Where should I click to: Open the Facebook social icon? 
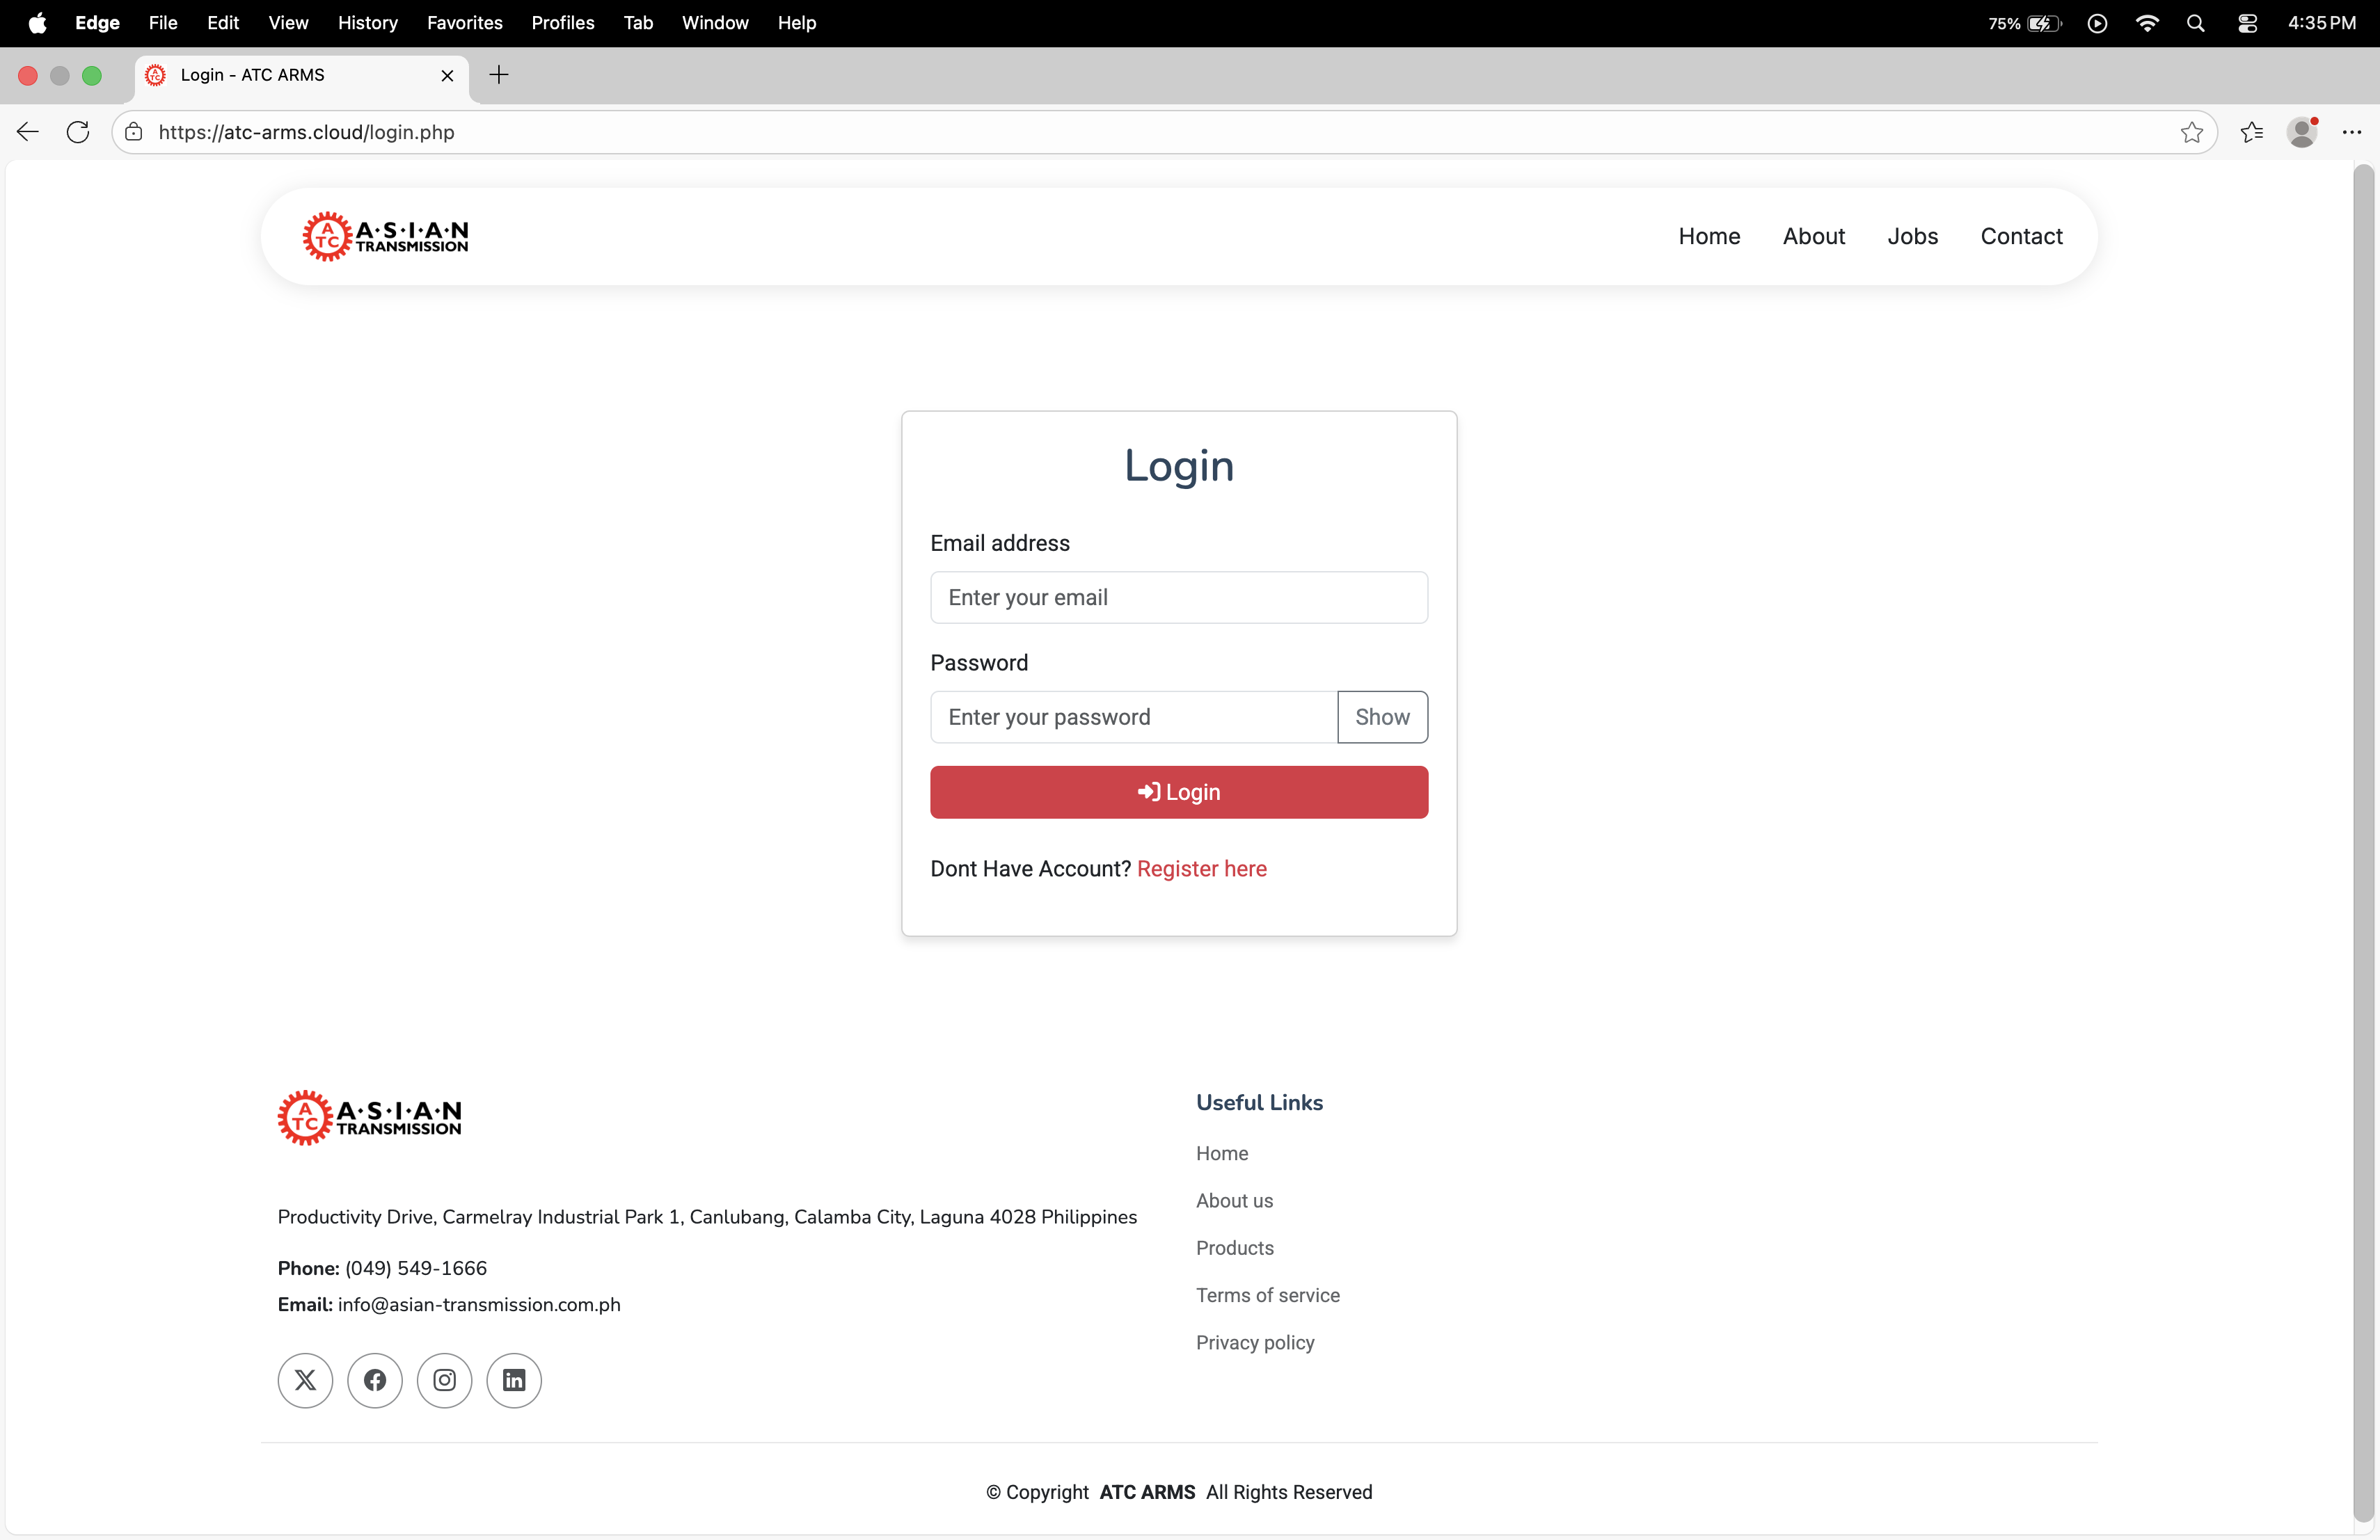[375, 1380]
